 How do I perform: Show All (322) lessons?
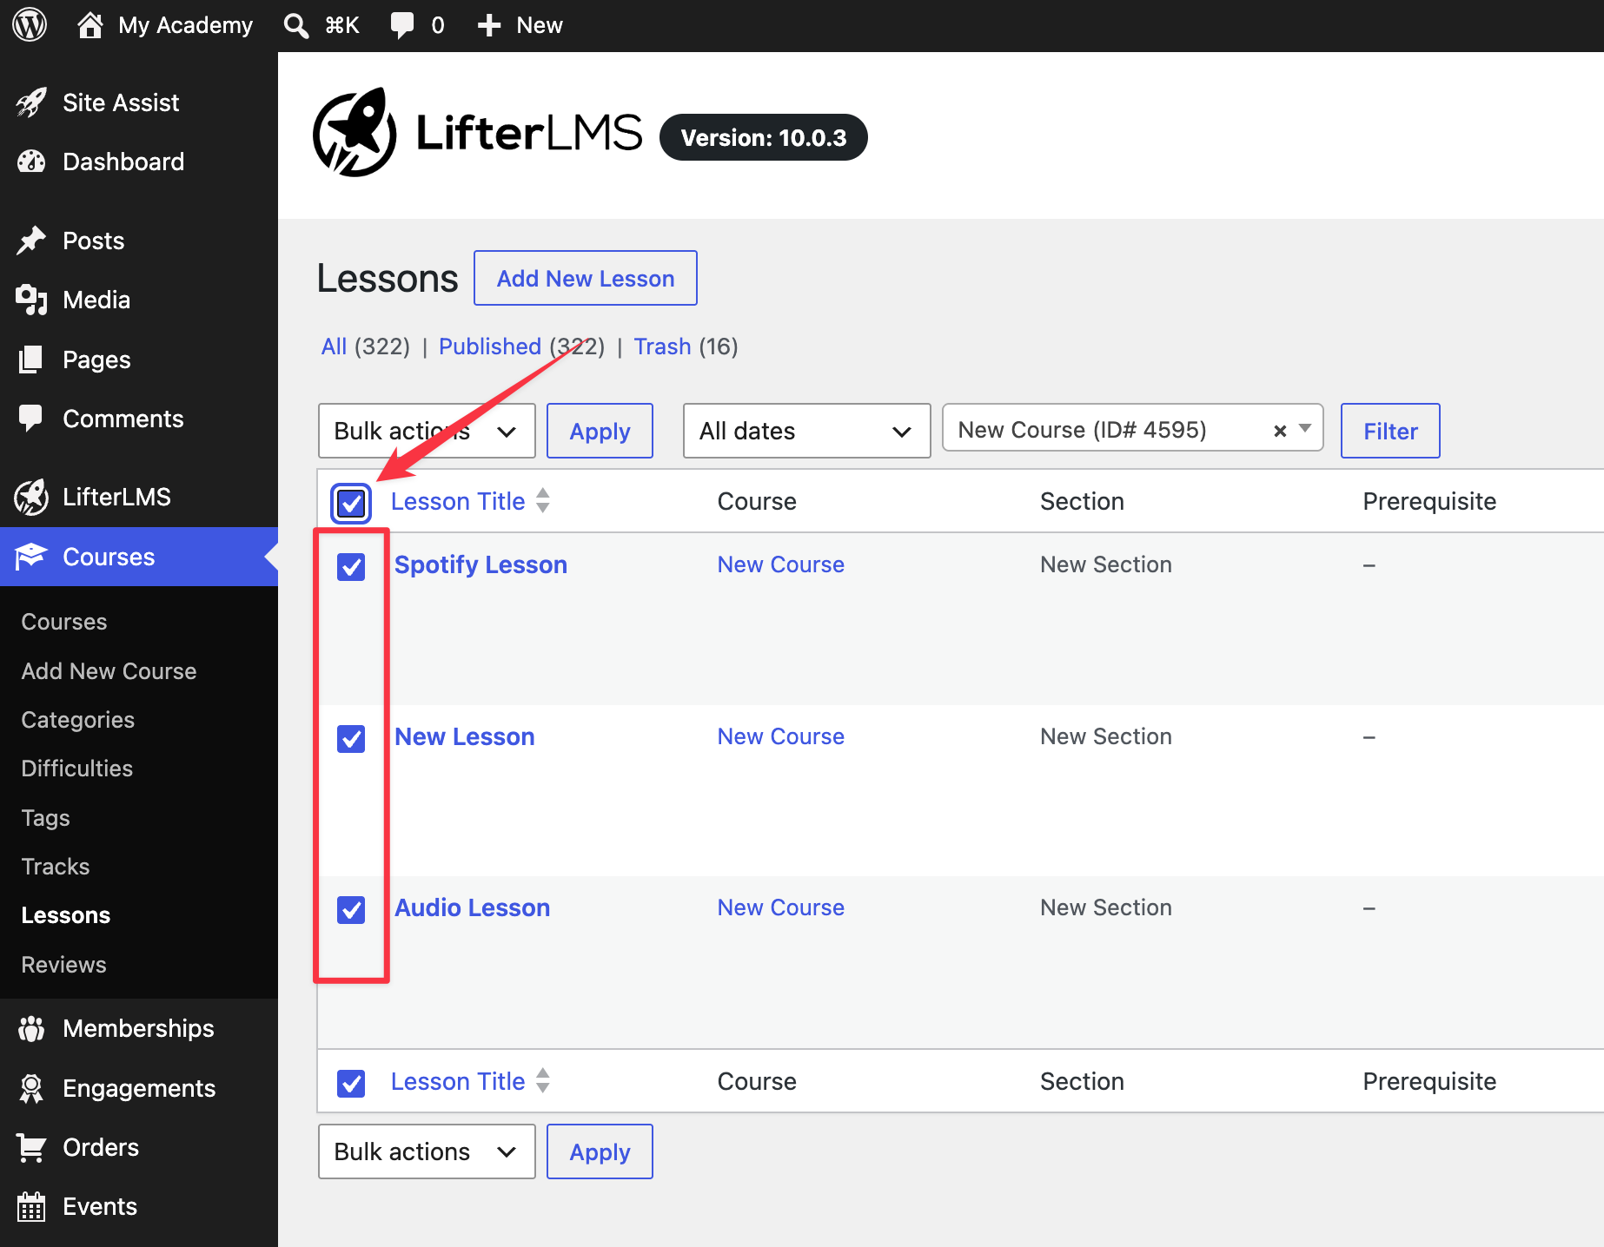(365, 346)
